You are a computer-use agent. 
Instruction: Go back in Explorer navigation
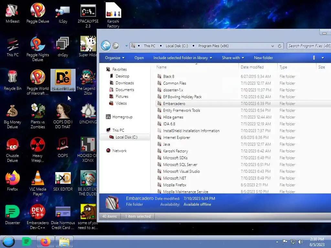(106, 46)
